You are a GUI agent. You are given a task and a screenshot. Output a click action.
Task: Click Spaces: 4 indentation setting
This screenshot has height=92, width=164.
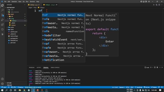tap(122, 87)
